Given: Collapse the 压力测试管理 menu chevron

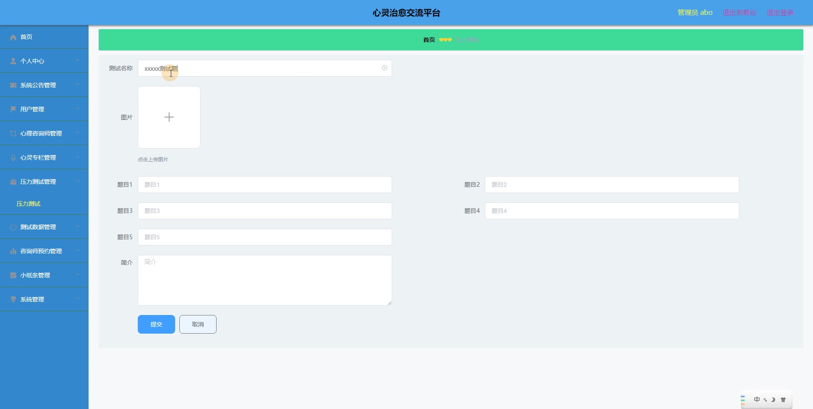Looking at the screenshot, I should tap(78, 181).
